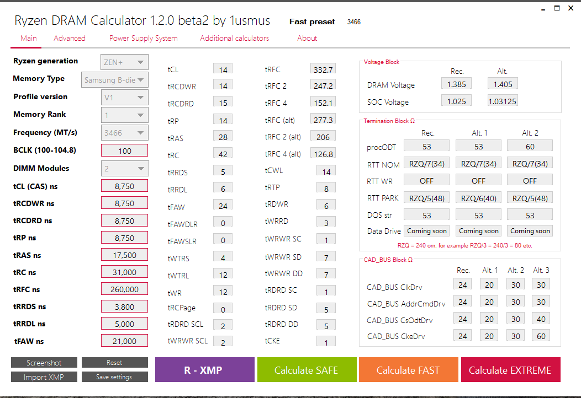Click the tRP ns input field
This screenshot has width=581, height=398.
[x=124, y=238]
